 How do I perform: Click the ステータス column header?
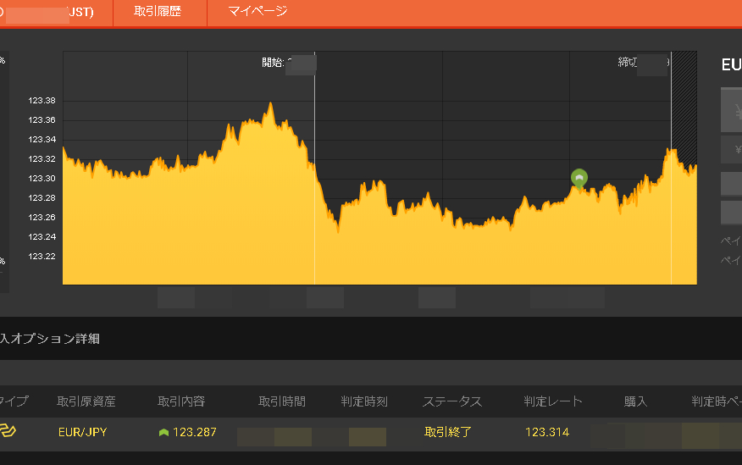pos(452,401)
